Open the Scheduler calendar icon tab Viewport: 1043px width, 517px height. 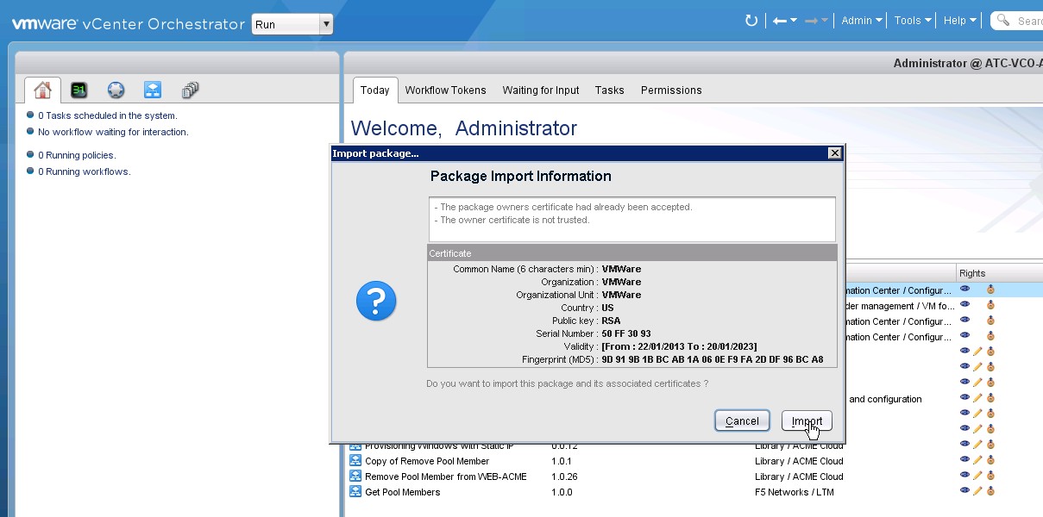tap(79, 90)
